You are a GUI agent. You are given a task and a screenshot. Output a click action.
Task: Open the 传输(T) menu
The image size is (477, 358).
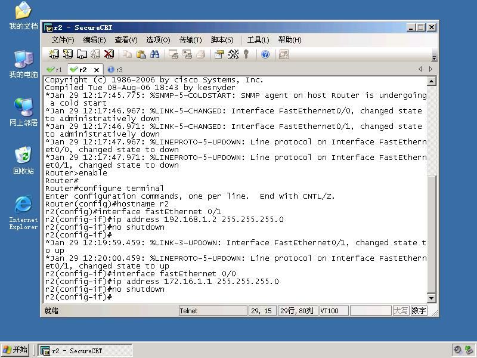190,40
